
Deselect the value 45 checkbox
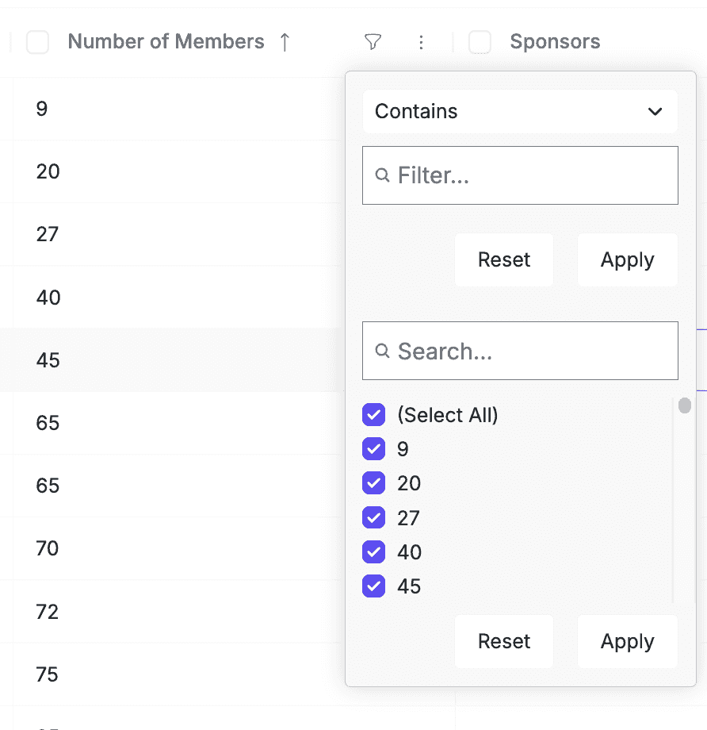(373, 586)
